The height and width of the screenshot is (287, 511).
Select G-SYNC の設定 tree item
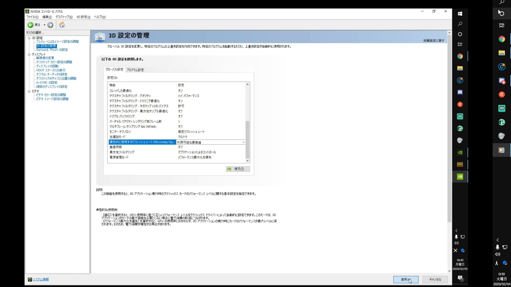click(x=47, y=83)
